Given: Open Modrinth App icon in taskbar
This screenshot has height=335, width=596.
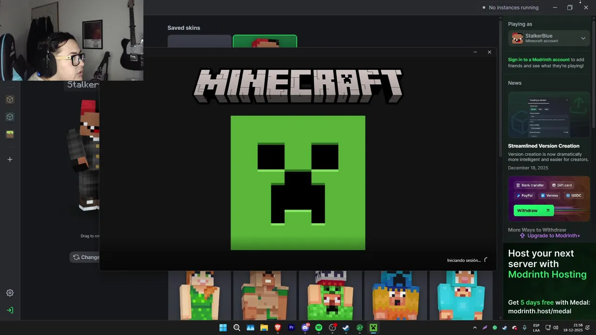Looking at the screenshot, I should point(359,328).
